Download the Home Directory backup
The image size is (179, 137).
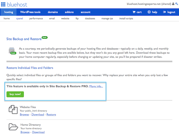tap(38, 132)
